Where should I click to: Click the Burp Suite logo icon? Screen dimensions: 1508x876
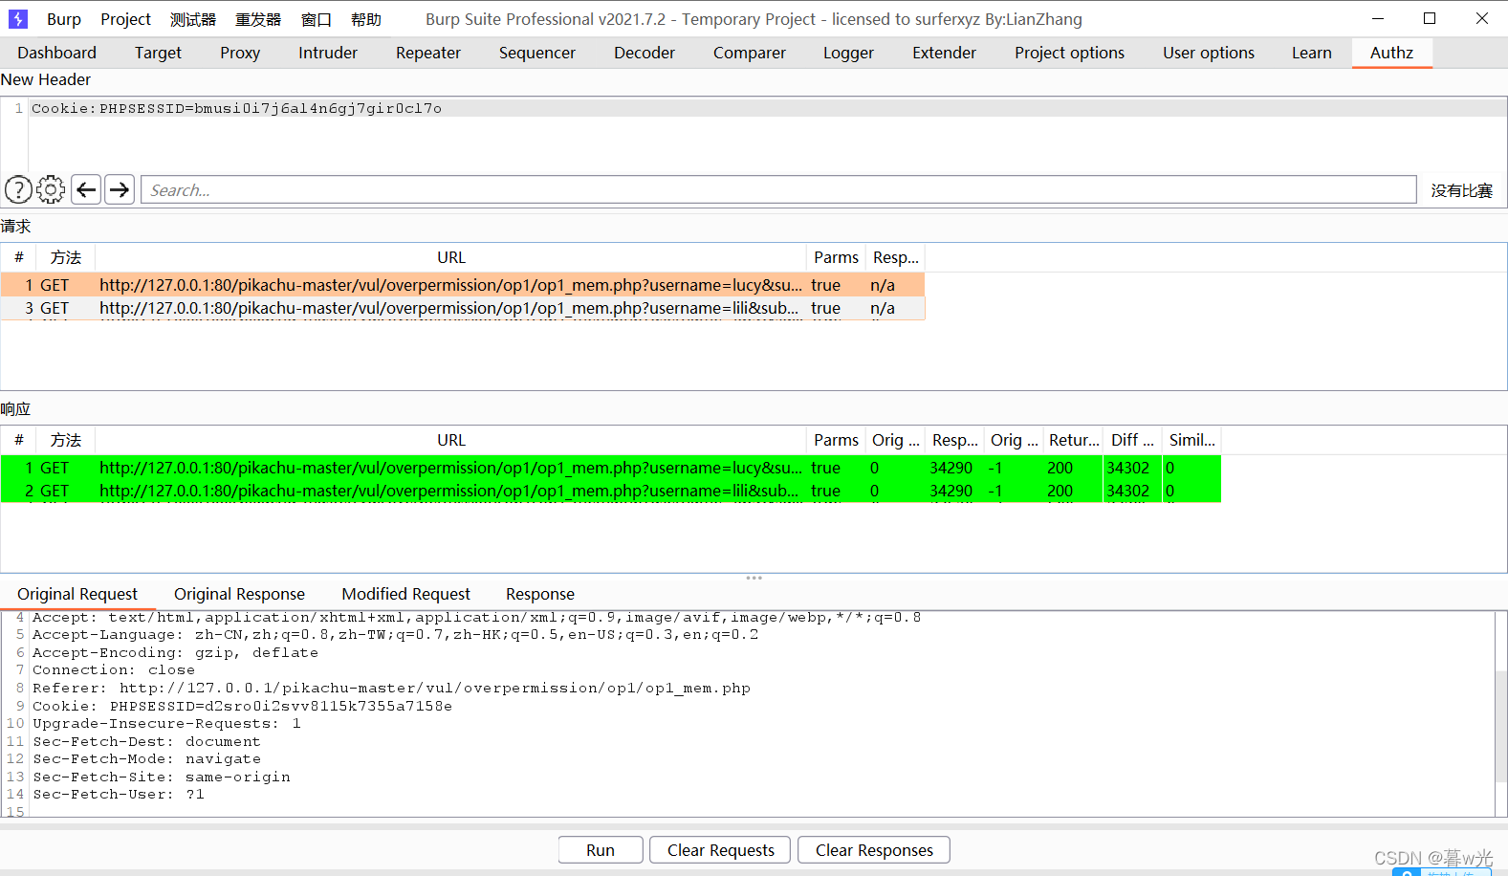tap(18, 19)
